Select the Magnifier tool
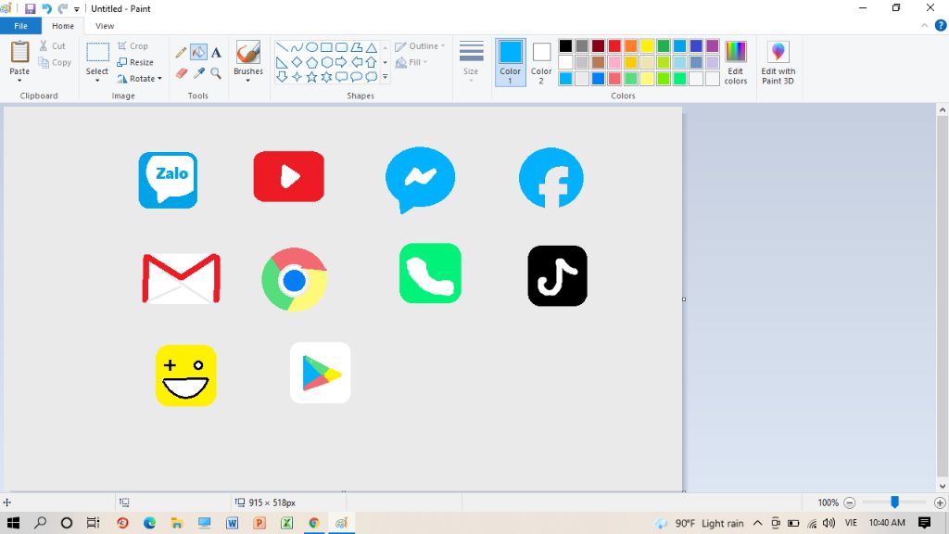This screenshot has height=534, width=949. pos(216,73)
